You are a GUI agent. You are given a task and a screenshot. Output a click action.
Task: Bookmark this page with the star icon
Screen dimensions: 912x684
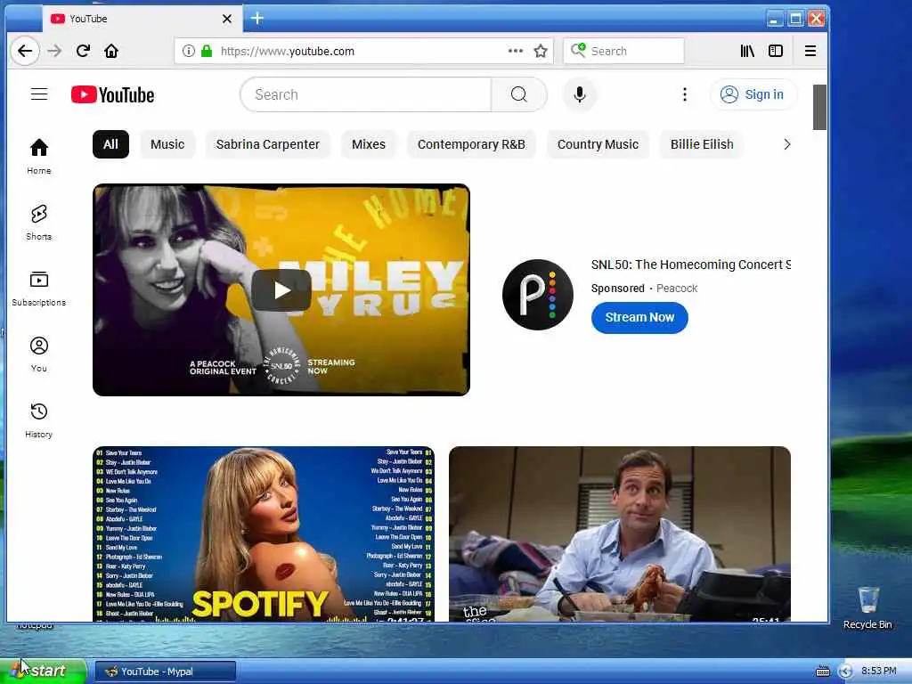point(541,51)
